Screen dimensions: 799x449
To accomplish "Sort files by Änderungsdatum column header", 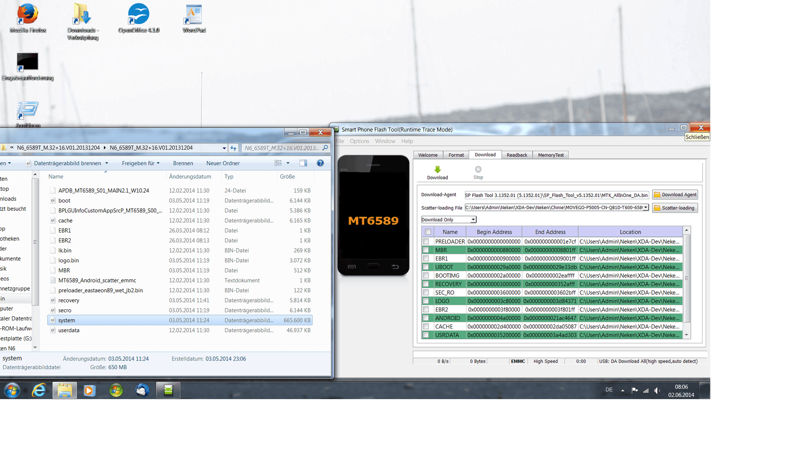I will tap(190, 176).
